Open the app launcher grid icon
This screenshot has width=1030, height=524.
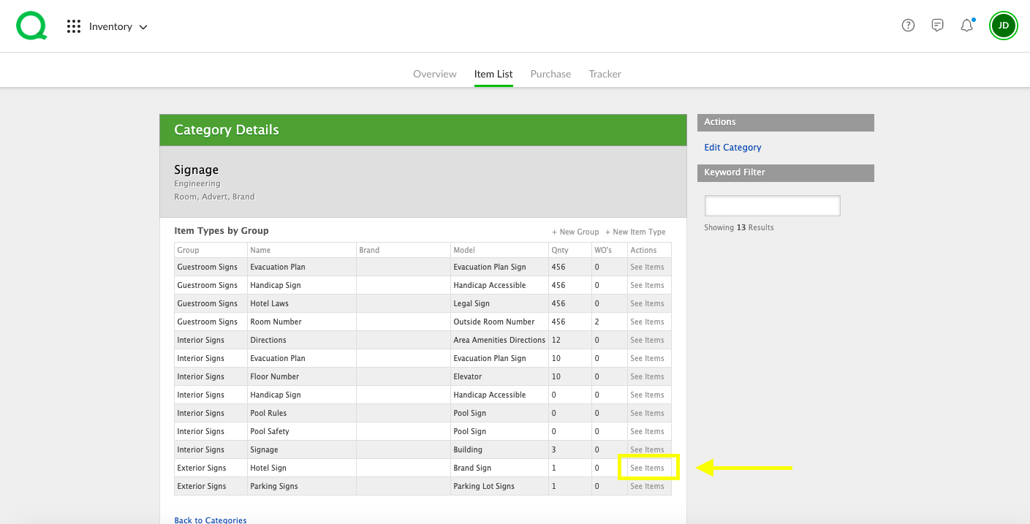click(x=73, y=26)
